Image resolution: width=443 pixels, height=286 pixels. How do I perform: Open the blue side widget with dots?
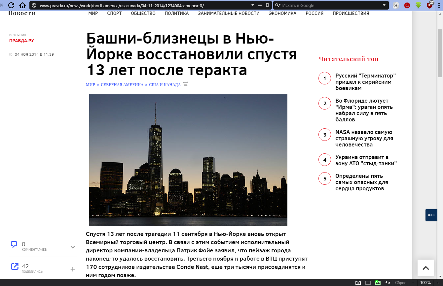(x=431, y=215)
